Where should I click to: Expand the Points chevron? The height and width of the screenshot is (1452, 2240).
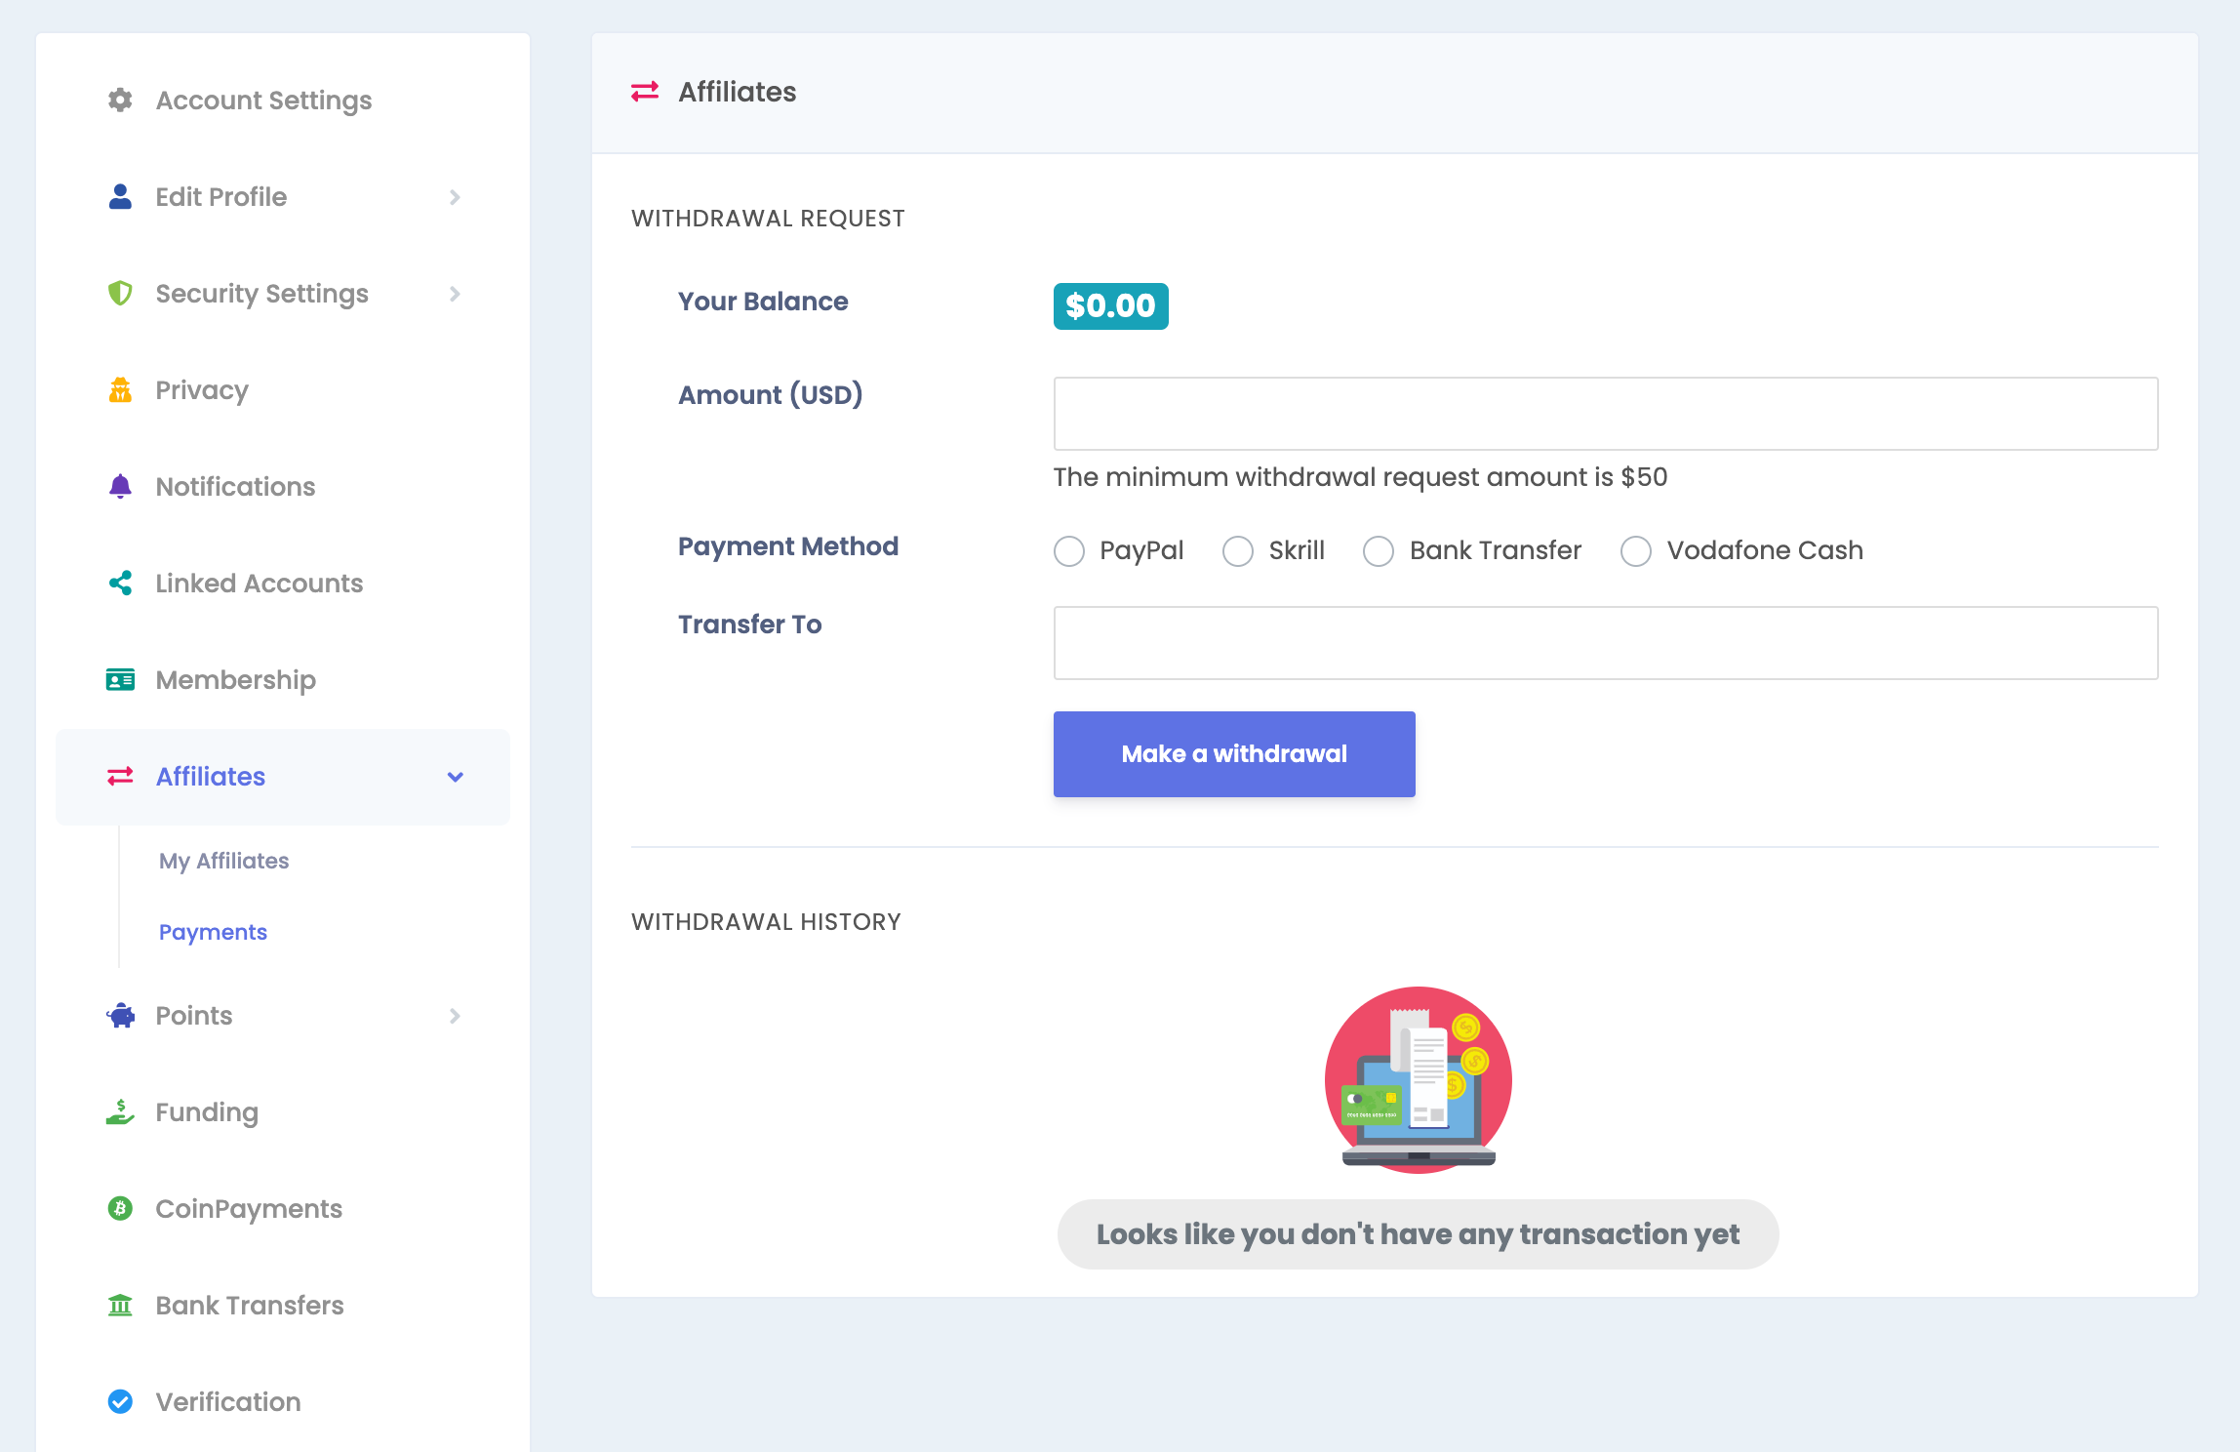tap(455, 1016)
